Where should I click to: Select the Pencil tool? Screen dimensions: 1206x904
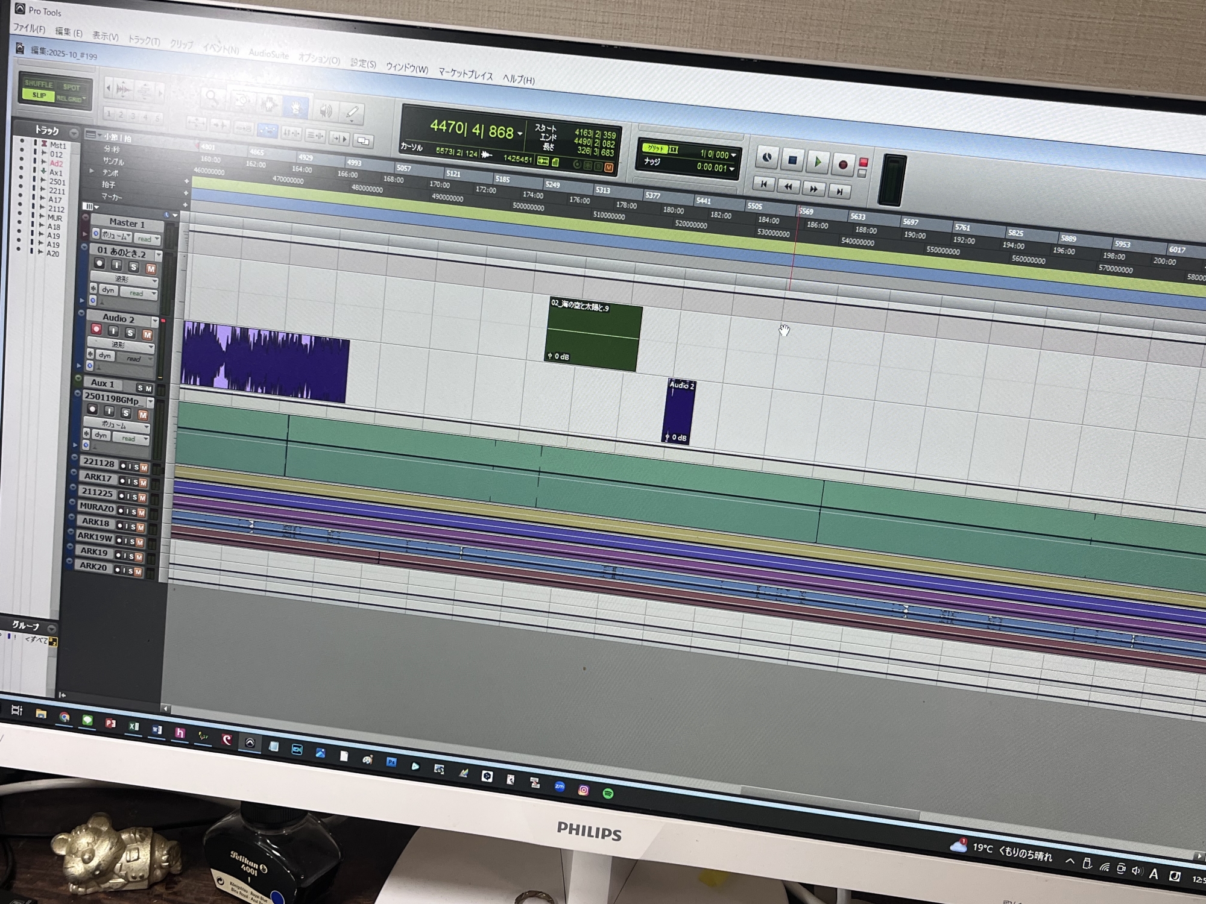[352, 113]
